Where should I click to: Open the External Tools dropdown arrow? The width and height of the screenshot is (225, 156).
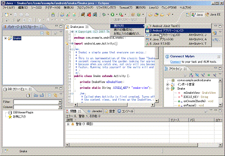coord(125,14)
